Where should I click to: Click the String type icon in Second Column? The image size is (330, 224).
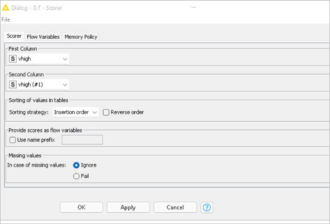point(13,85)
